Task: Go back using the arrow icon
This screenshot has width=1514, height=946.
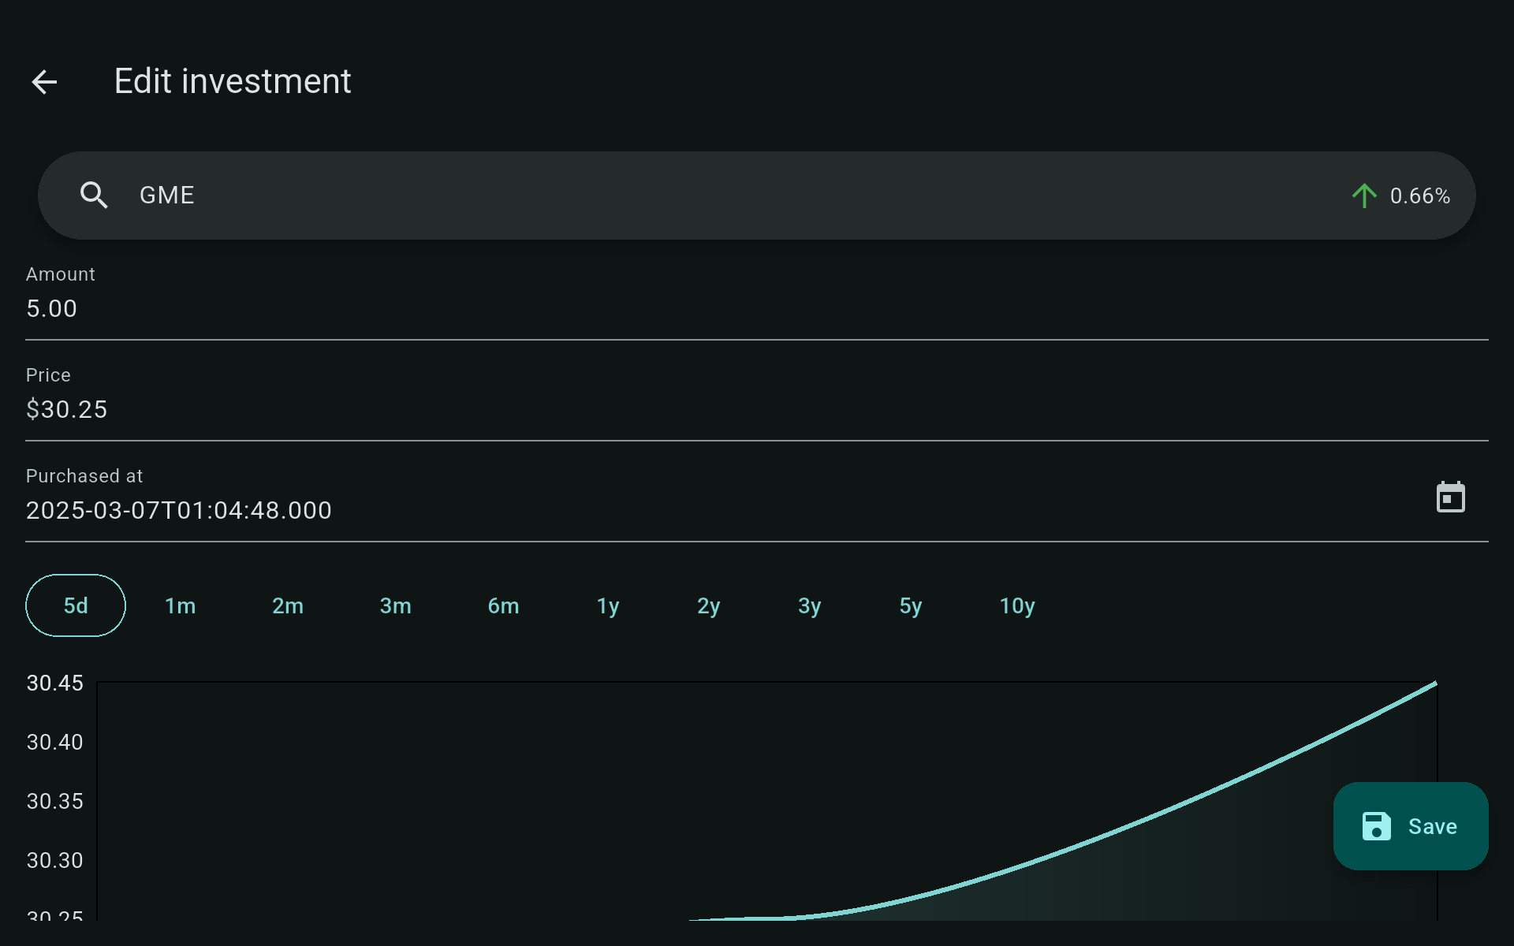Action: tap(44, 82)
